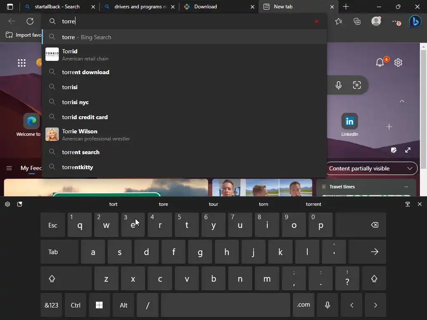Open Settings and more ellipsis menu

396,22
